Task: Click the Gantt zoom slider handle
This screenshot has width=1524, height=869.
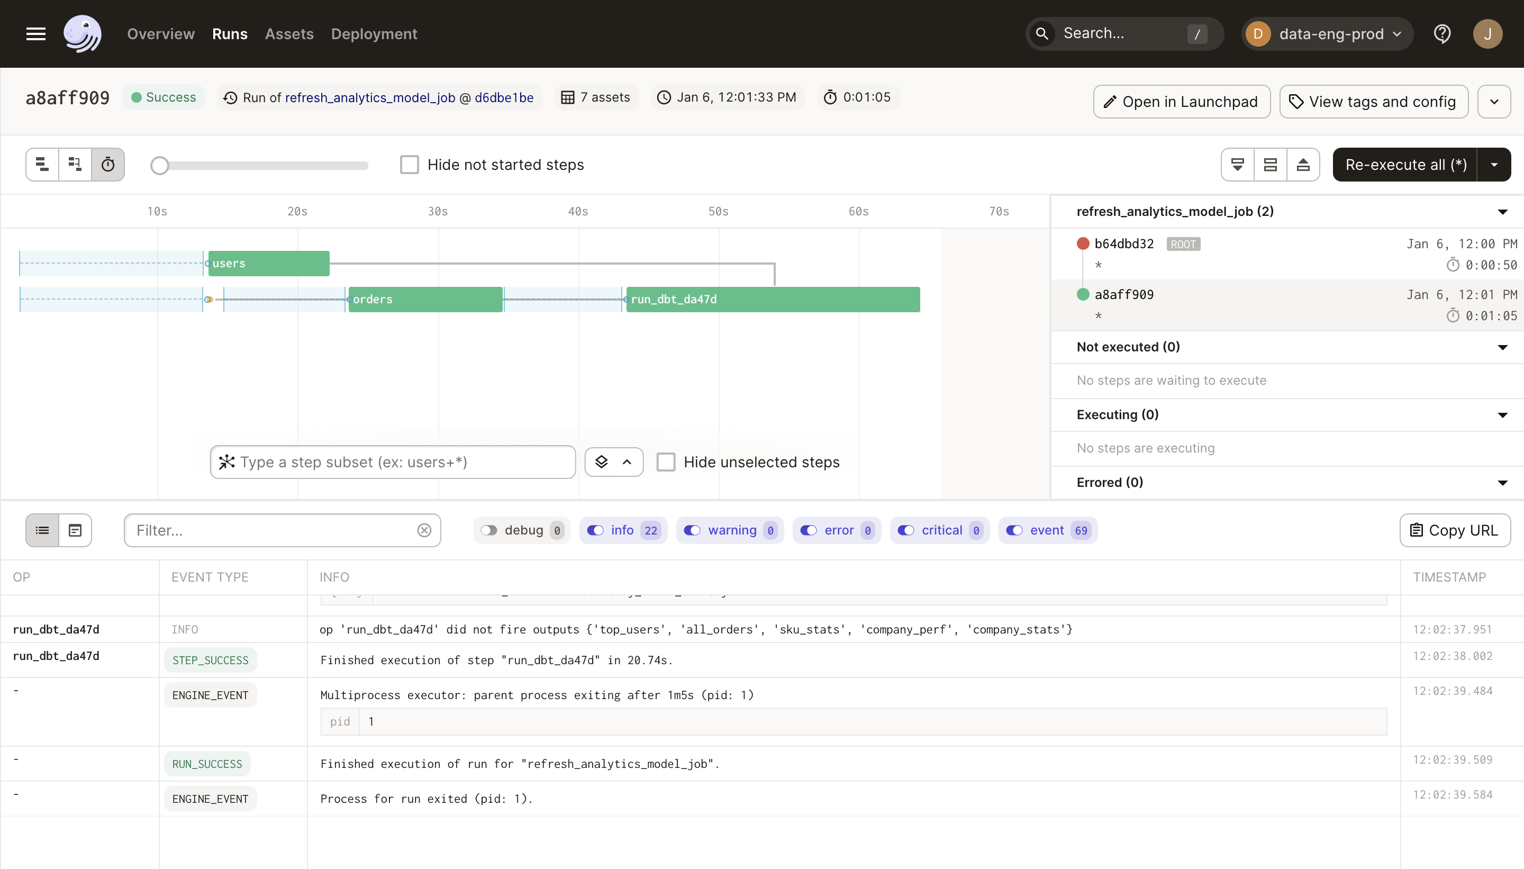Action: [x=159, y=165]
